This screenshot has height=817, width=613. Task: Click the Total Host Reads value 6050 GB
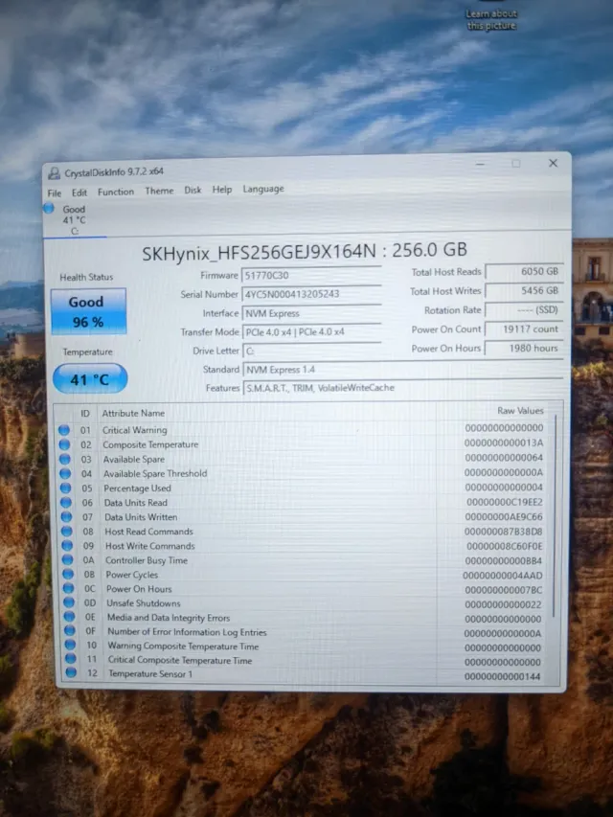pos(524,271)
